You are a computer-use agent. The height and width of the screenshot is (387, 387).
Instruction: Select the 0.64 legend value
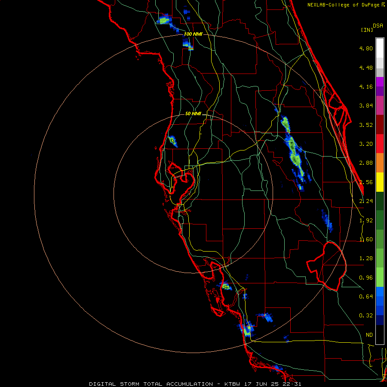click(x=366, y=296)
